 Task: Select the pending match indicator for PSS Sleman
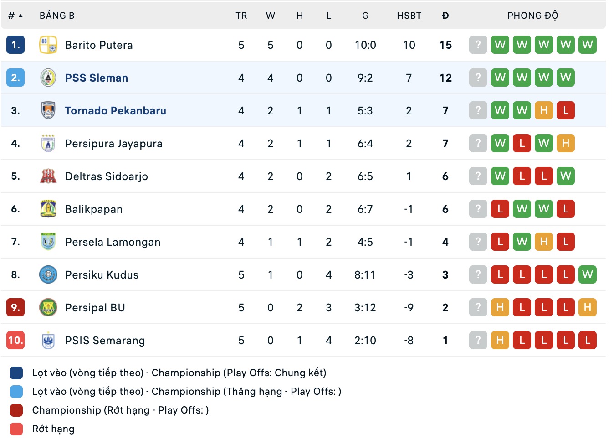[x=478, y=78]
